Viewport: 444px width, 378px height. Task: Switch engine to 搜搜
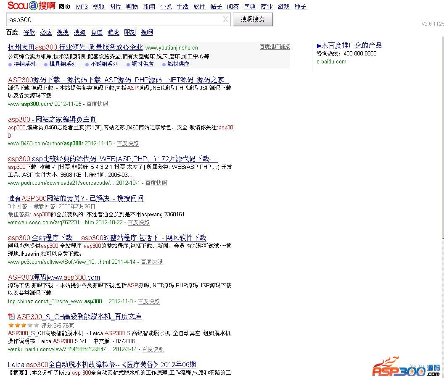[63, 32]
